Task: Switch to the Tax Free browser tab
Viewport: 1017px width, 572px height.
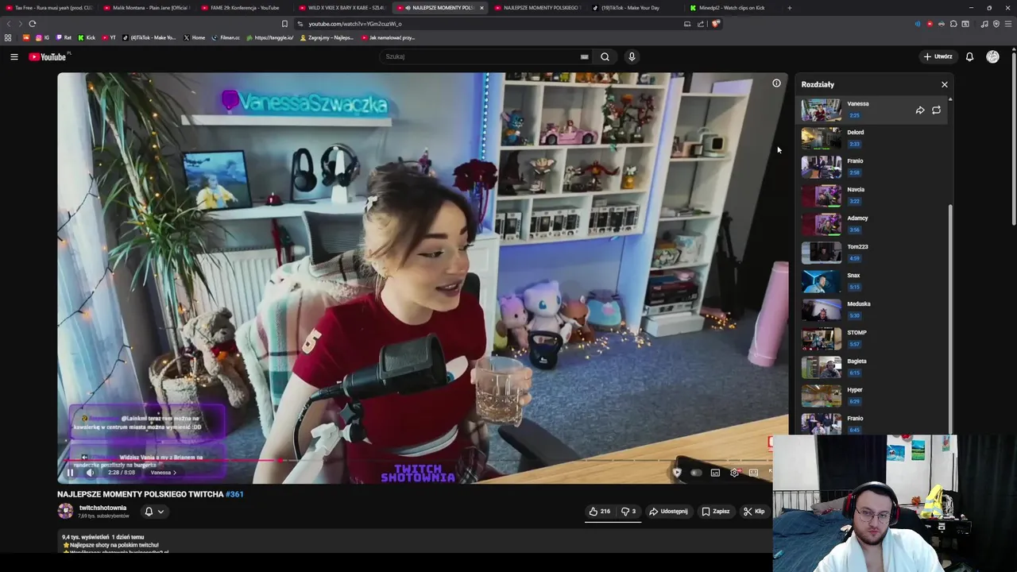Action: (x=49, y=8)
